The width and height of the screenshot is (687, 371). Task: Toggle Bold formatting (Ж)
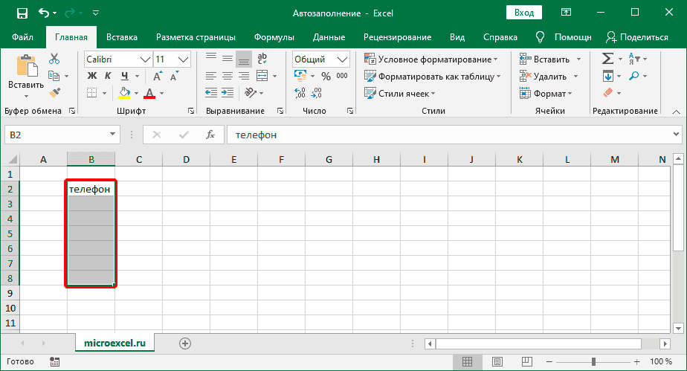92,76
